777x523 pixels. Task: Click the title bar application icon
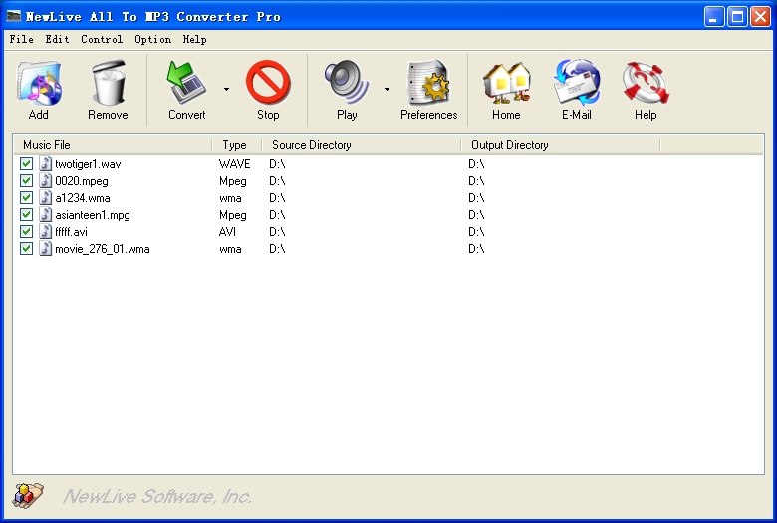13,16
